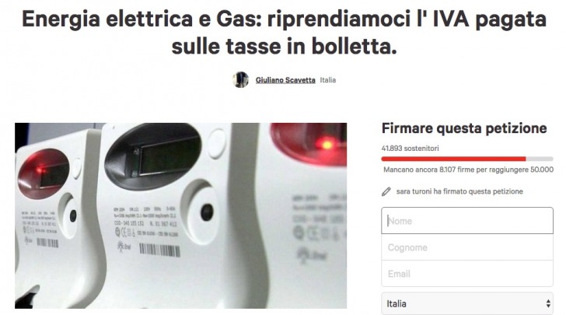
Task: Click the pencil icon beside the recent signer
Action: point(386,191)
